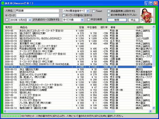This screenshot has height=119, width=159.
Task: Click the キーワード input field
Action: pos(38,15)
